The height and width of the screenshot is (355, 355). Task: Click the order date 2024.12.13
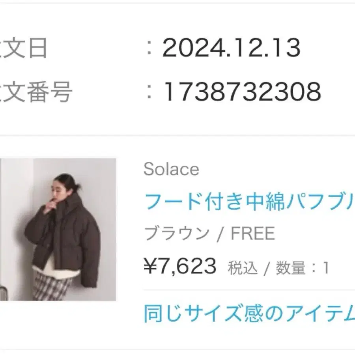[231, 49]
